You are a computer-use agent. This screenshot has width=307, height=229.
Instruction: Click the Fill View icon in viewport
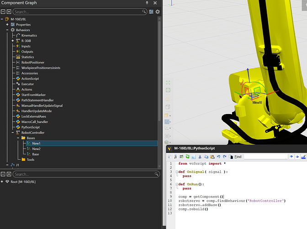pos(168,84)
